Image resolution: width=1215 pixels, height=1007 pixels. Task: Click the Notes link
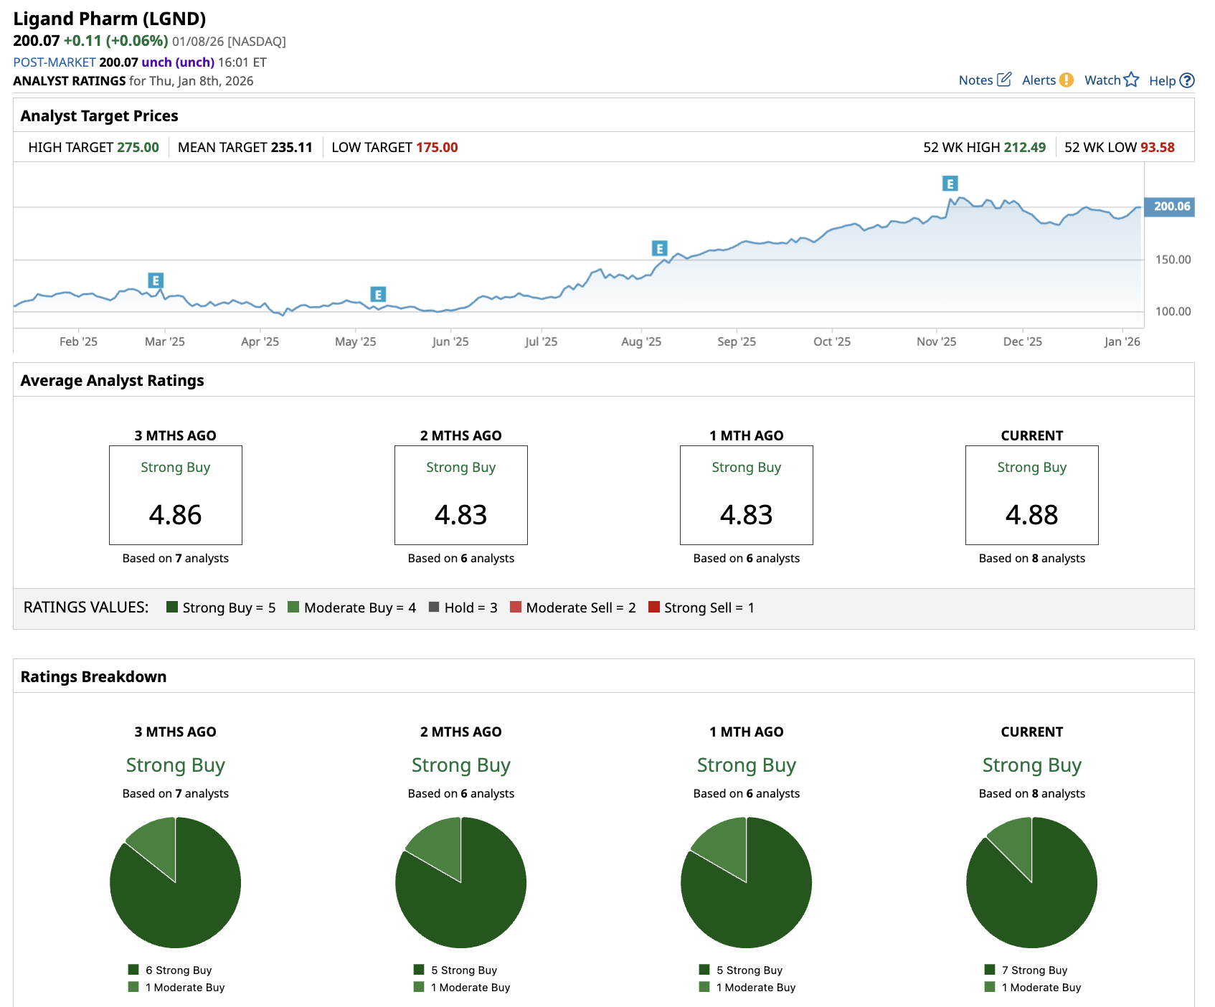coord(975,80)
